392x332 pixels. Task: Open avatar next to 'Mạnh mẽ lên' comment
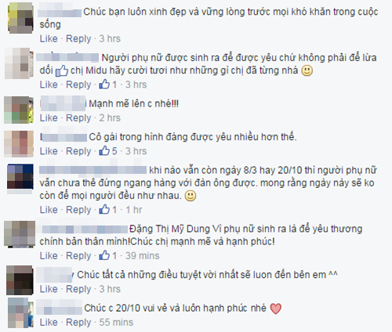pyautogui.click(x=19, y=110)
